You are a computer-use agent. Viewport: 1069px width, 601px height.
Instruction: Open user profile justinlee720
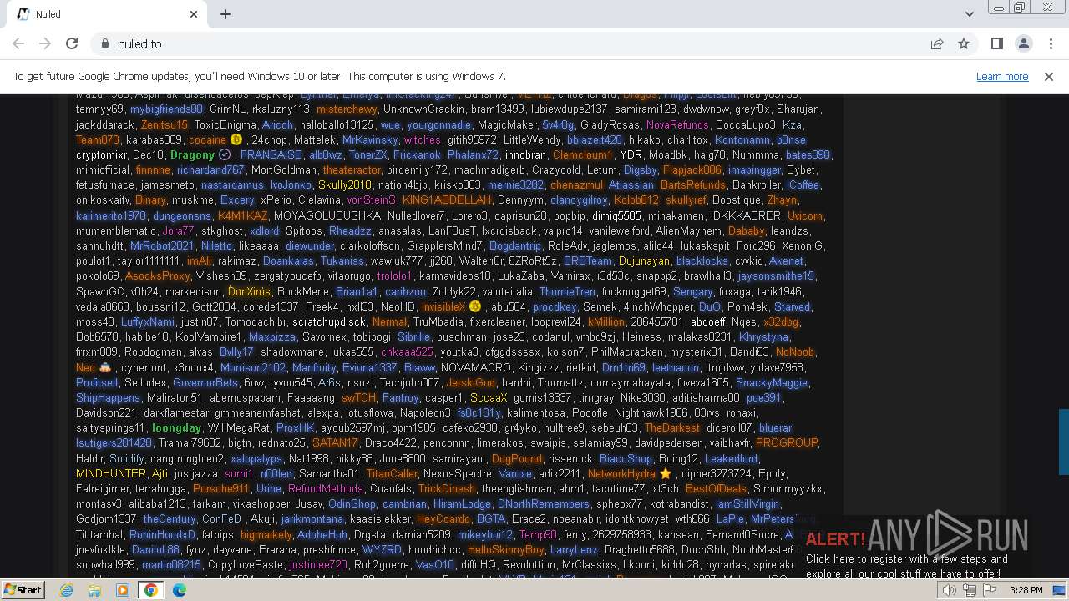318,565
